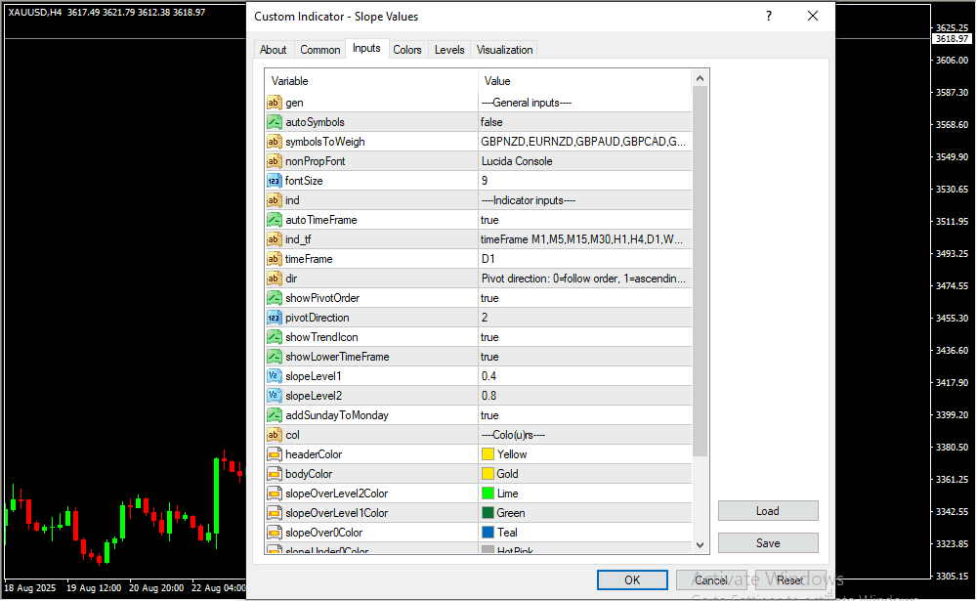Image resolution: width=977 pixels, height=601 pixels.
Task: Click the boolean icon beside showTrendIcon
Action: 274,337
